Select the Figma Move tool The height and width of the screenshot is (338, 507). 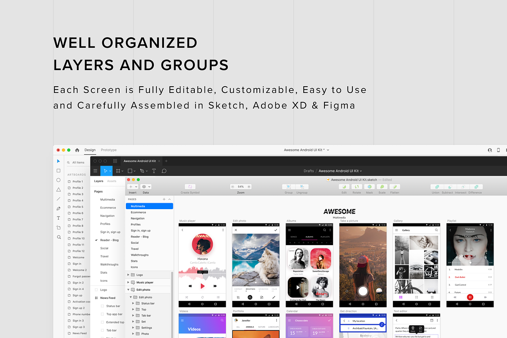tap(106, 171)
